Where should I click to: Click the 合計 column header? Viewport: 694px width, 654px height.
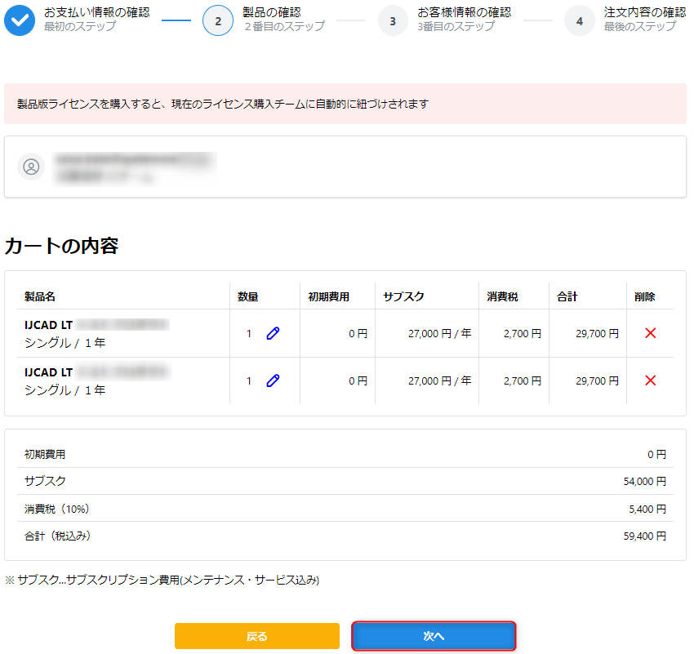[567, 296]
